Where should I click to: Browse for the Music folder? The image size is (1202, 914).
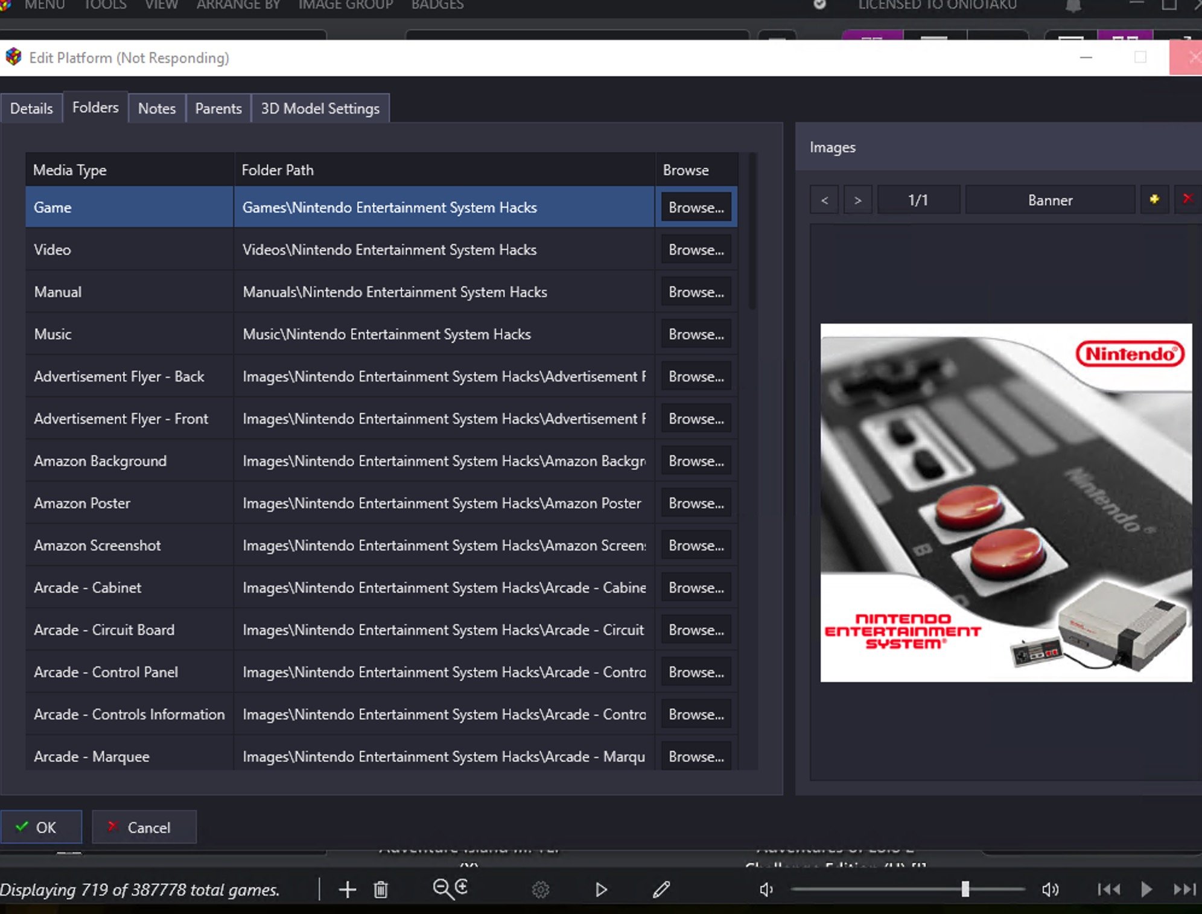(x=696, y=334)
